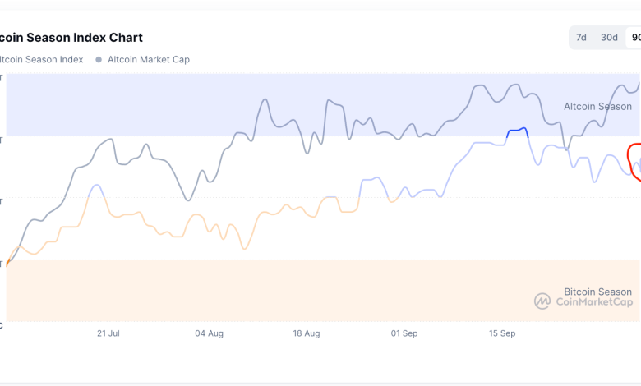Screen dimensions: 641x386
Task: Click the 18 Aug date axis label
Action: pos(307,333)
